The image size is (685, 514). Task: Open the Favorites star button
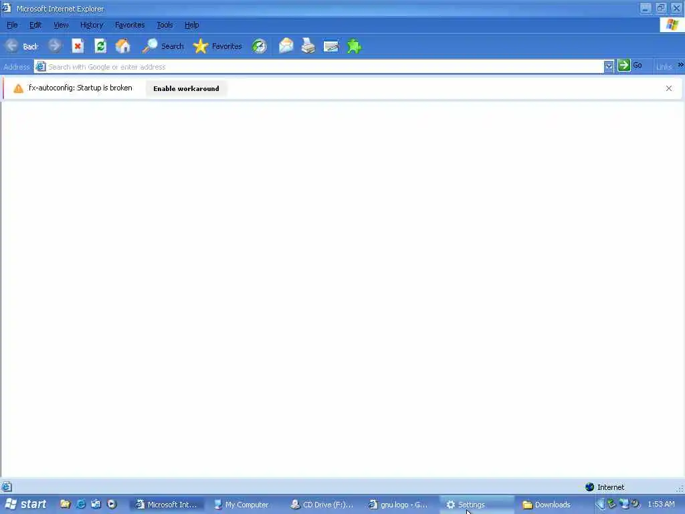(217, 46)
